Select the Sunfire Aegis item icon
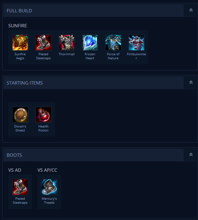Screen dimensions: 198x220 click(x=20, y=43)
